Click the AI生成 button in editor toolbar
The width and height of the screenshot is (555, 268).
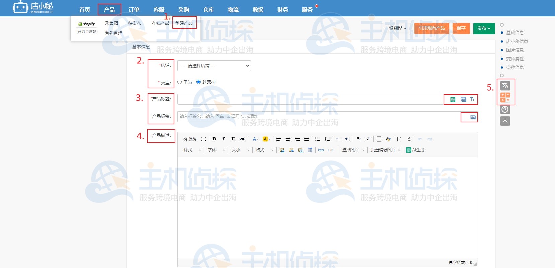(415, 150)
